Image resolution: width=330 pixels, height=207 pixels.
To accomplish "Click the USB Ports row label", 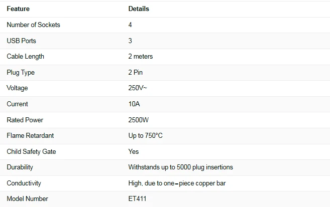I will (21, 41).
